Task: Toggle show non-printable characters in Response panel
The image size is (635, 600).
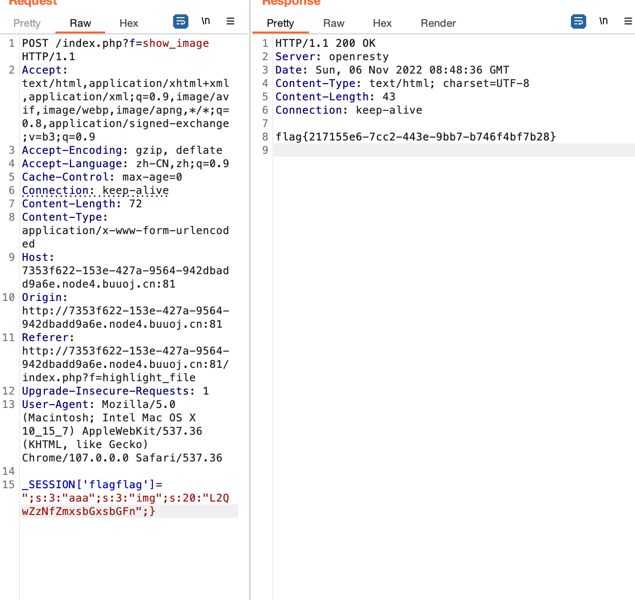Action: (x=603, y=21)
